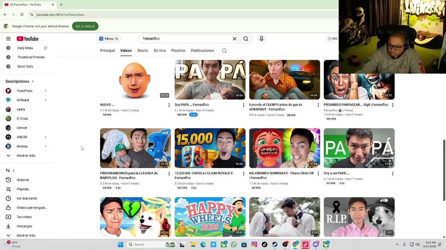
Task: Open options for Voy a ser PAPÁ video
Action: (x=393, y=173)
